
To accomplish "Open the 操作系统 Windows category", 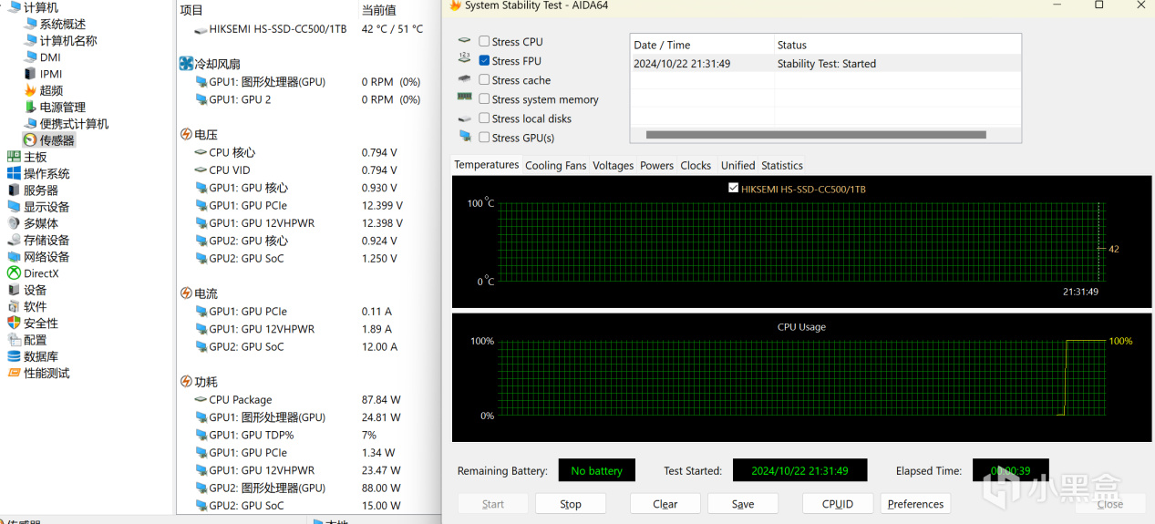I will pos(46,173).
